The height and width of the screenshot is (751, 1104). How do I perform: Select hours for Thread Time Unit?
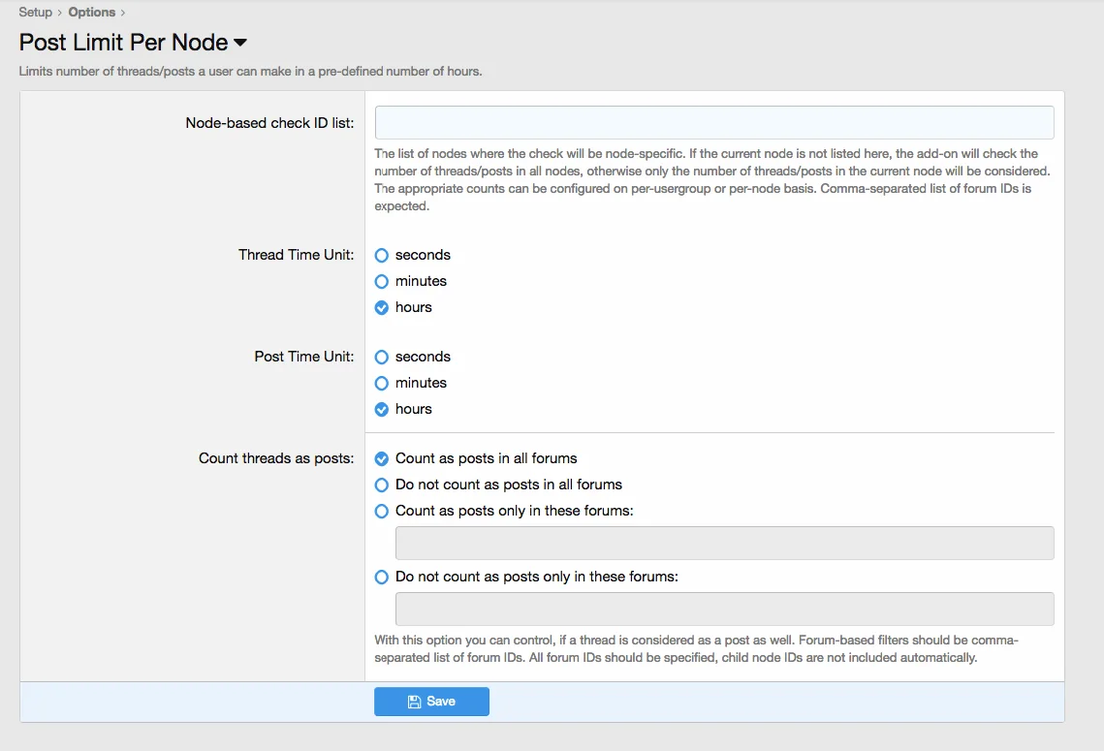tap(382, 307)
